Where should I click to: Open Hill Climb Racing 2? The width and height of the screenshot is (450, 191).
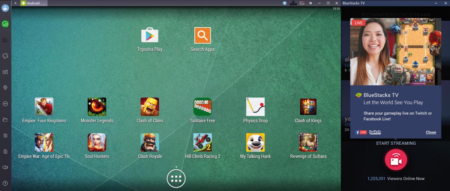click(x=202, y=146)
